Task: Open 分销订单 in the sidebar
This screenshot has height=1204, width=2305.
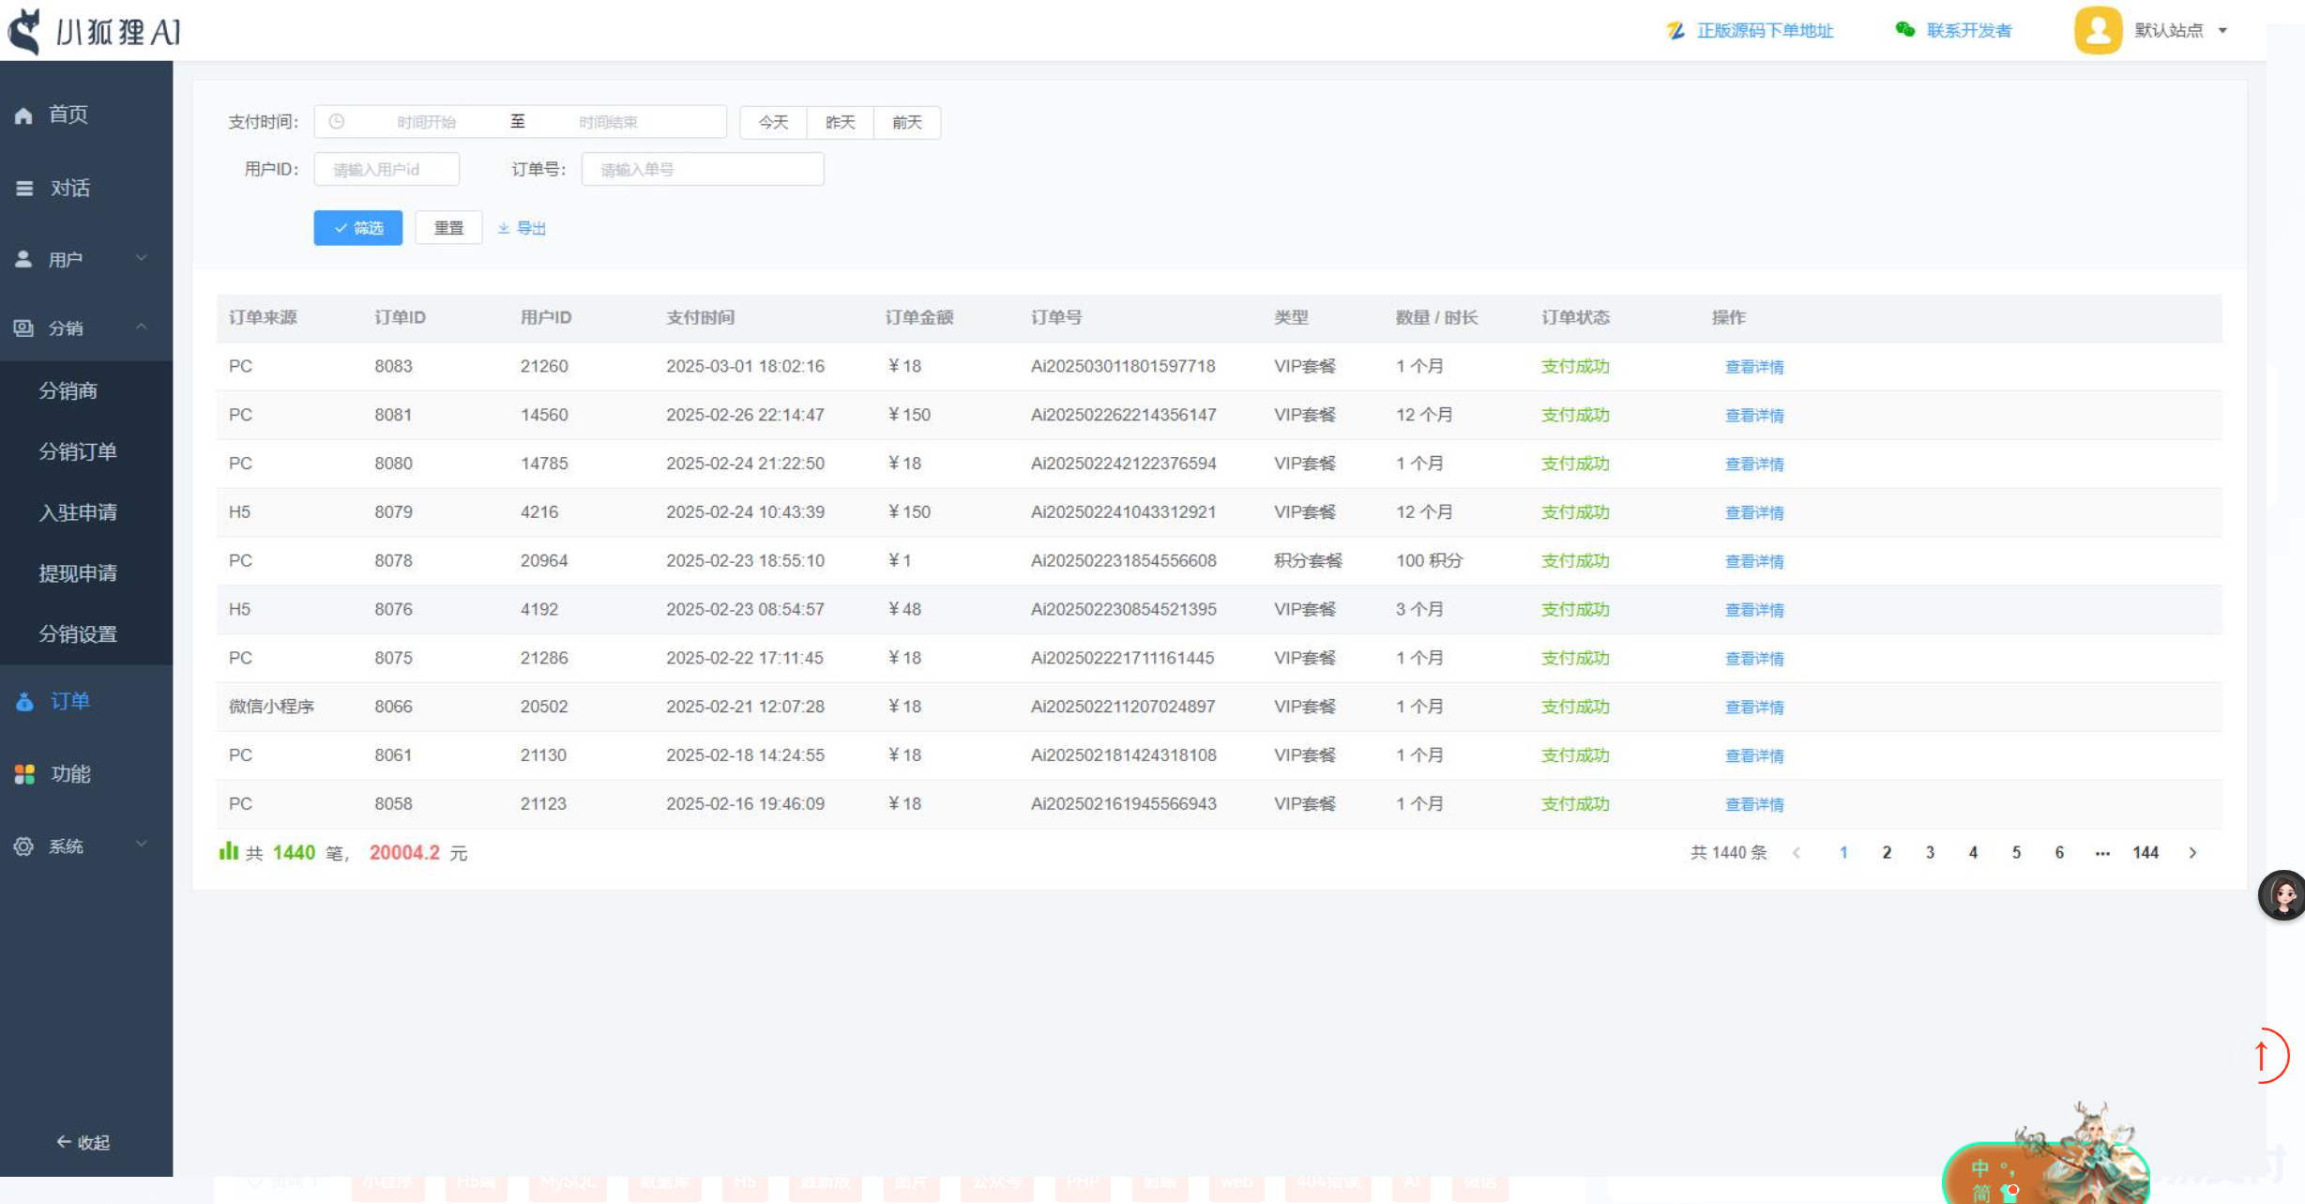Action: coord(77,451)
